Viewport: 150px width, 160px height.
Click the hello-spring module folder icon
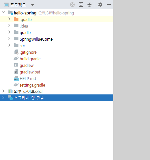[10, 13]
